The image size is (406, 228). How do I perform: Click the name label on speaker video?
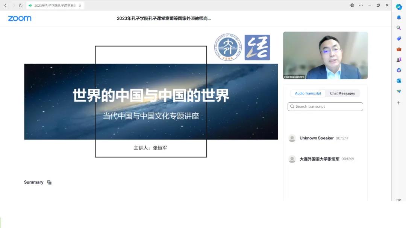coord(294,77)
